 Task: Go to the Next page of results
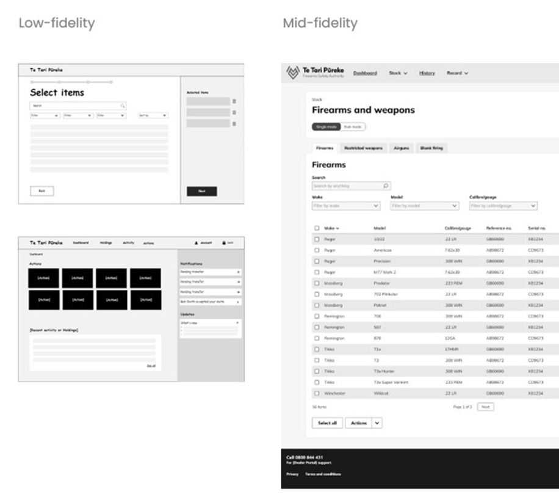click(x=486, y=407)
